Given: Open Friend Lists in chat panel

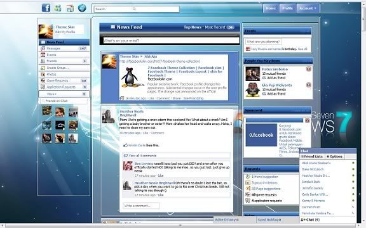Looking at the screenshot, I should (312, 156).
